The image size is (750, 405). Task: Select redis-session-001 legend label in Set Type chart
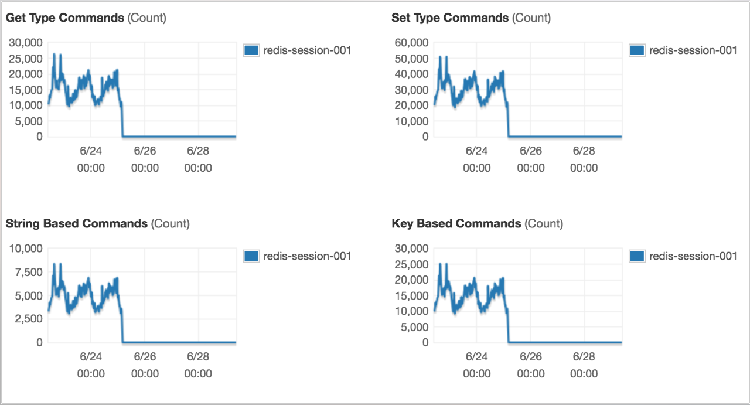coord(693,50)
